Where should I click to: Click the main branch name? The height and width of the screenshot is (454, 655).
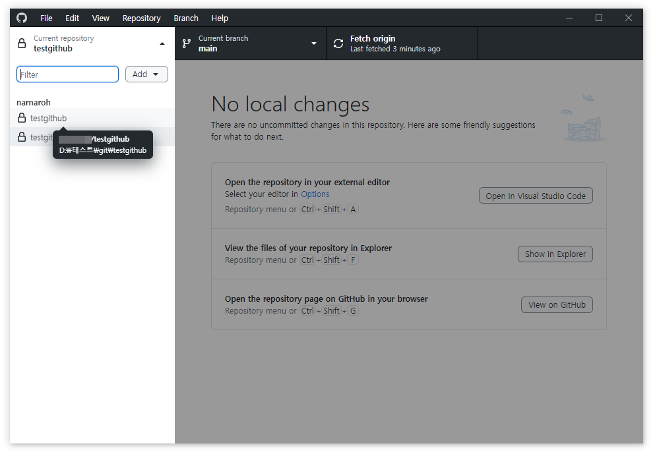click(208, 49)
